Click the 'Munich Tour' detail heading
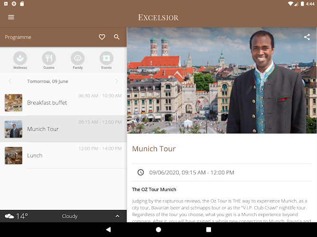317x237 pixels. (x=154, y=149)
